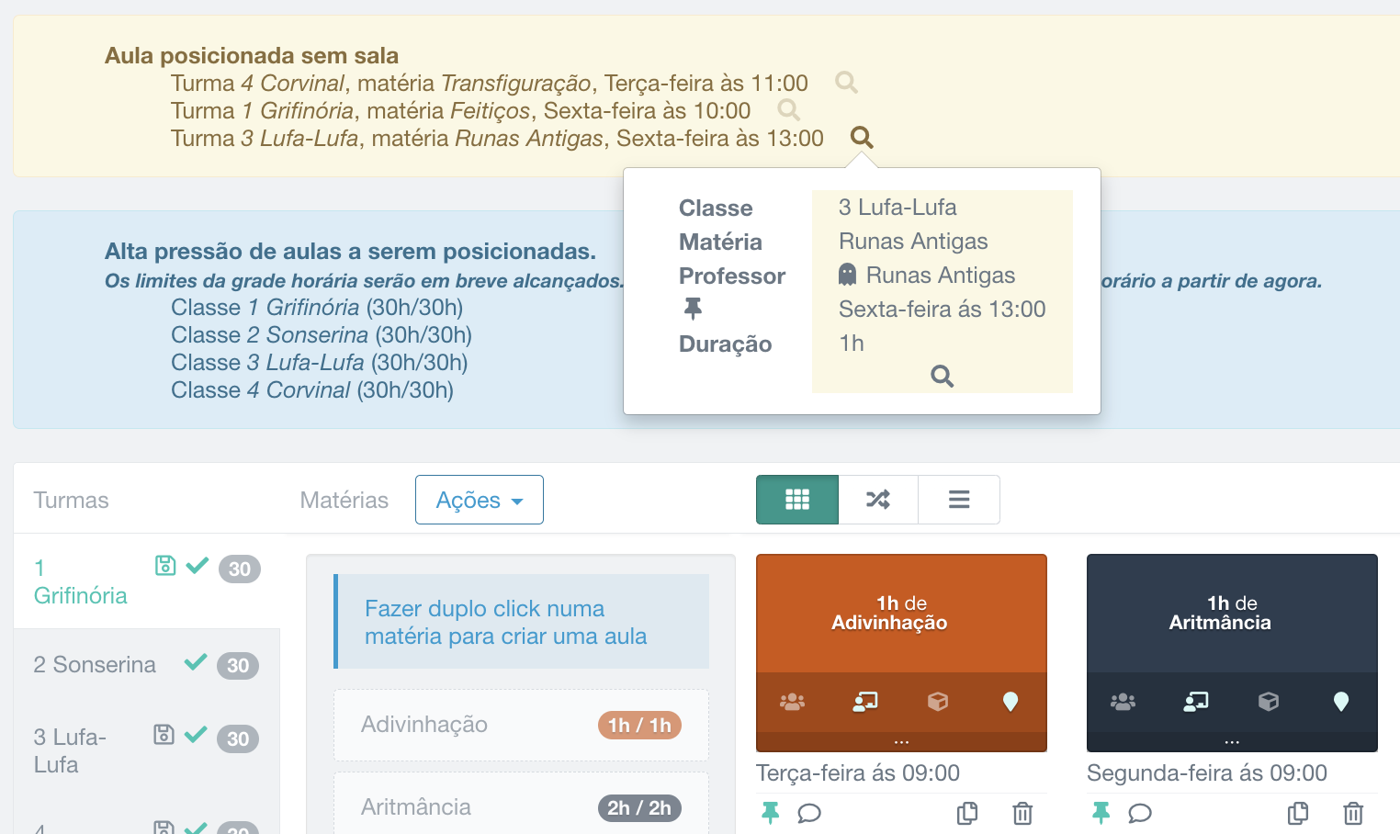Delete the Adivinhação lesson with the trash icon
Image resolution: width=1400 pixels, height=834 pixels.
tap(1020, 813)
